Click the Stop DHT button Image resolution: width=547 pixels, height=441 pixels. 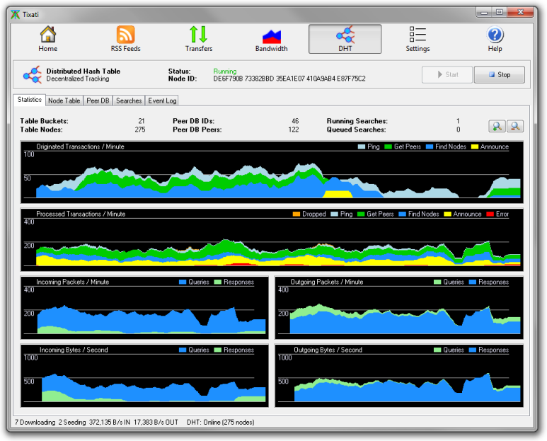(499, 74)
